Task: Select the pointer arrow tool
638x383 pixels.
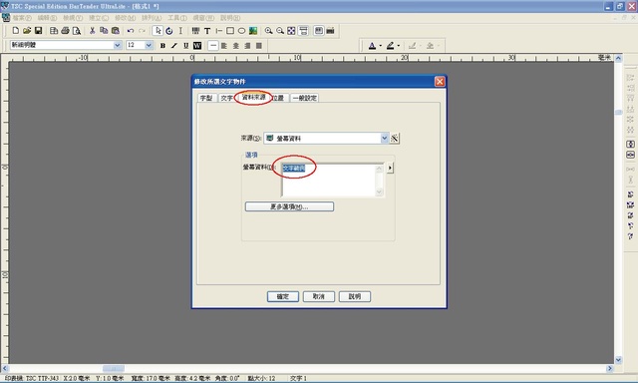Action: tap(158, 31)
